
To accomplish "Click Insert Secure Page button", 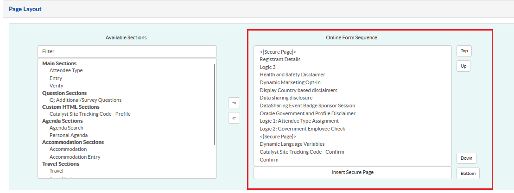I will [x=352, y=172].
